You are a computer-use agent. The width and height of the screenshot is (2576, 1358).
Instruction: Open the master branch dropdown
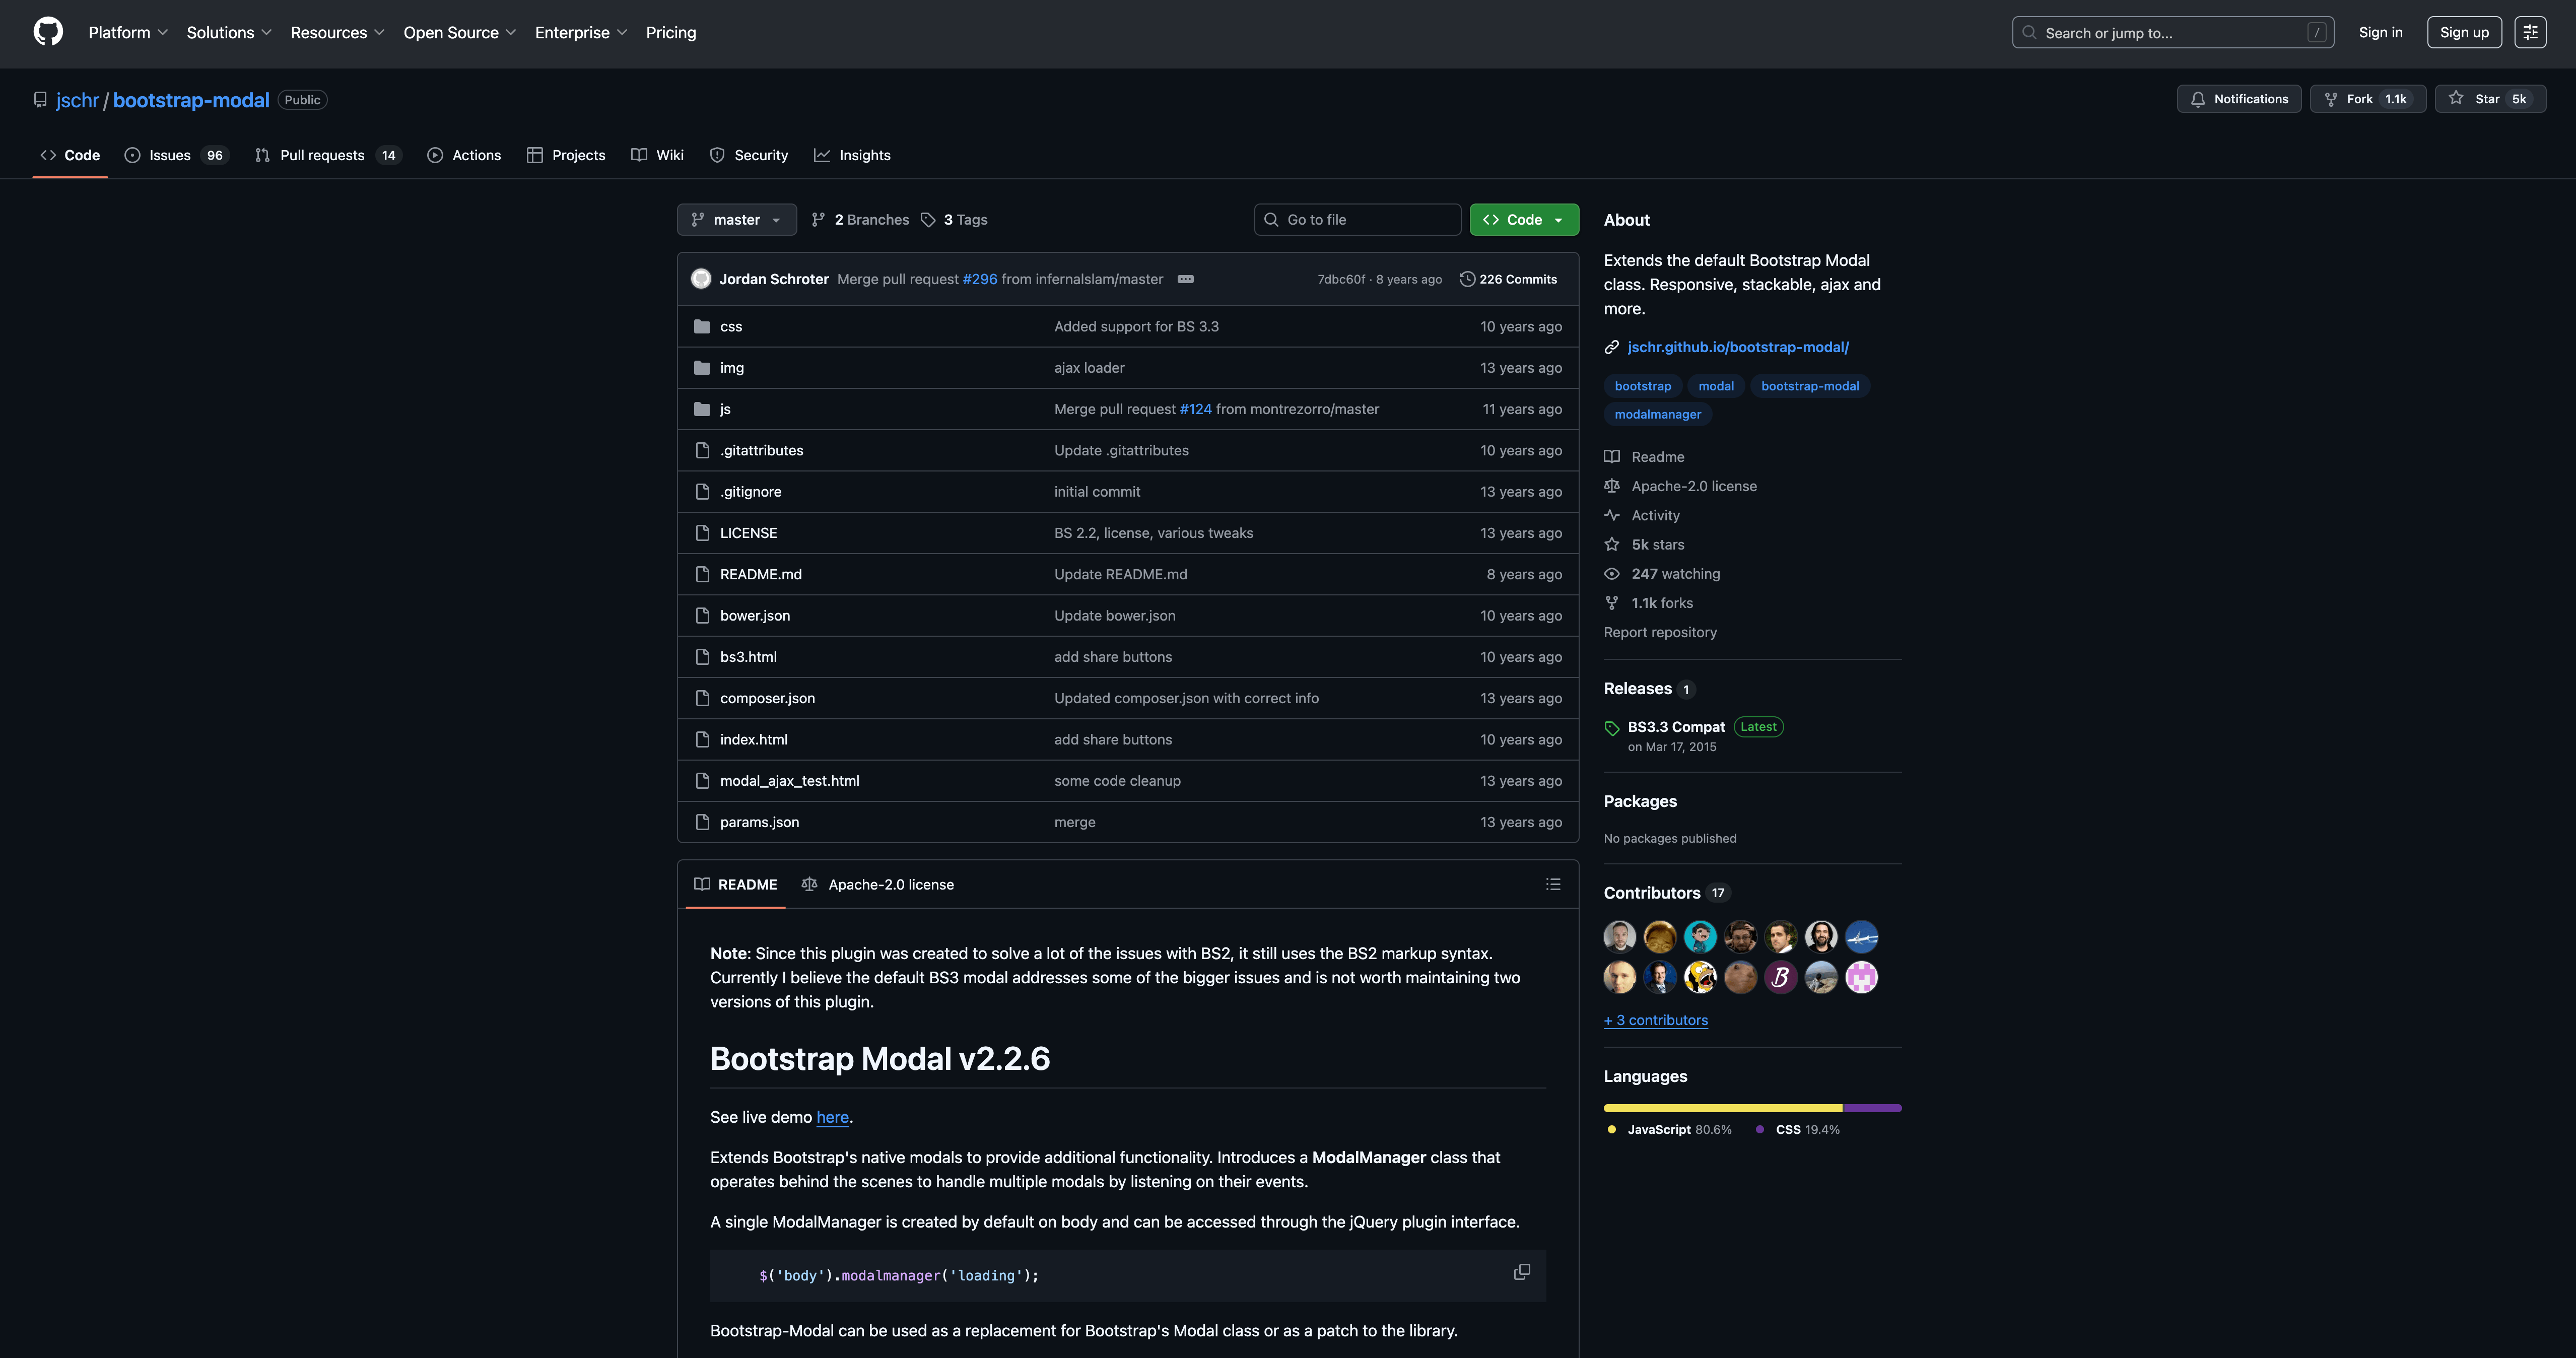tap(736, 220)
